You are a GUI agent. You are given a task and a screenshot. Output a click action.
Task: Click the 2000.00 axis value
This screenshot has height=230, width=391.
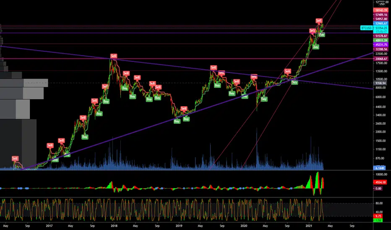(x=381, y=132)
